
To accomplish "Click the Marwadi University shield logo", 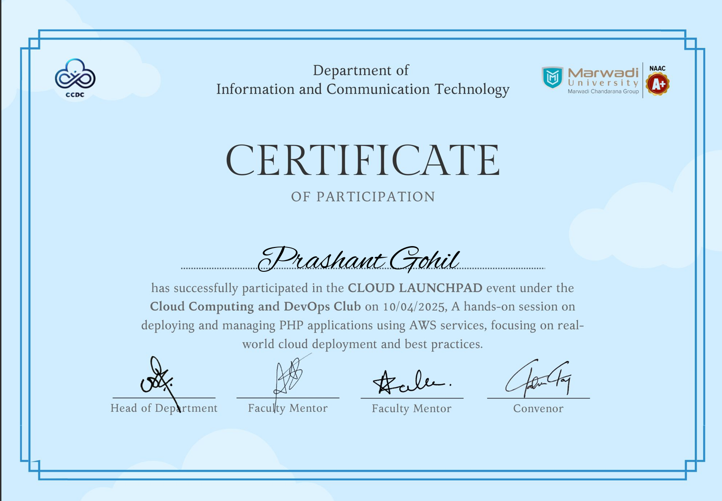I will click(x=552, y=77).
